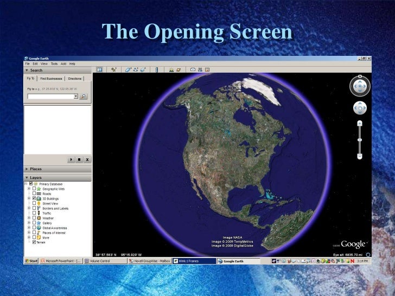The image size is (395, 296).
Task: Open the Fly To history dropdown arrow
Action: point(76,96)
